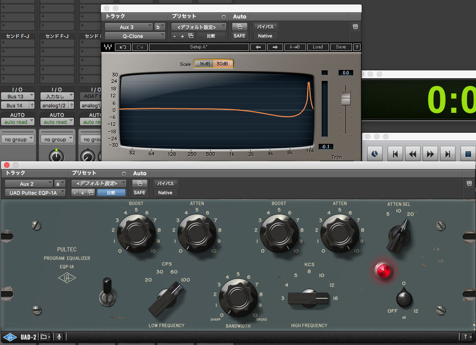Screen dimensions: 476x345
Task: Click the target button in Q-Clone window
Action: pyautogui.click(x=355, y=26)
